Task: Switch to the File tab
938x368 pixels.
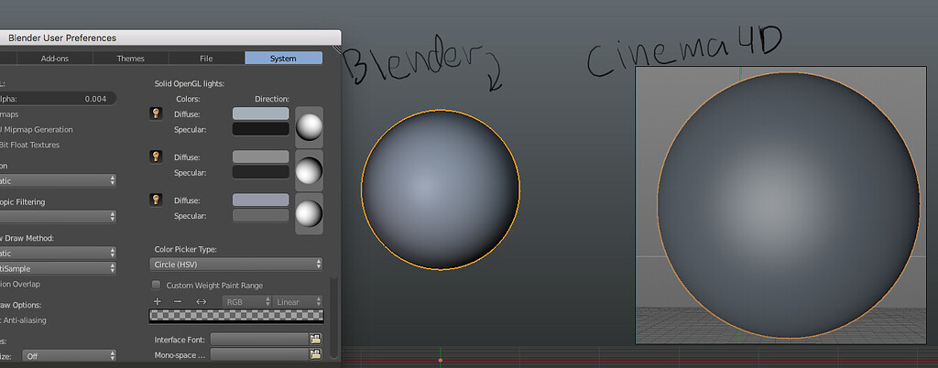Action: [206, 58]
